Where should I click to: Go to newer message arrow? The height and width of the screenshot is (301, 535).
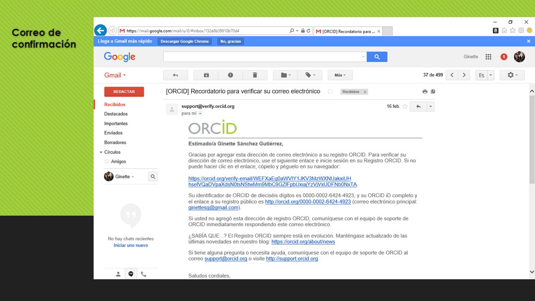click(x=452, y=75)
